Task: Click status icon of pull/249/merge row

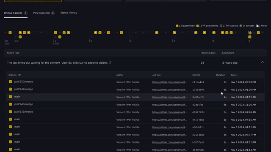Action: 10,89
